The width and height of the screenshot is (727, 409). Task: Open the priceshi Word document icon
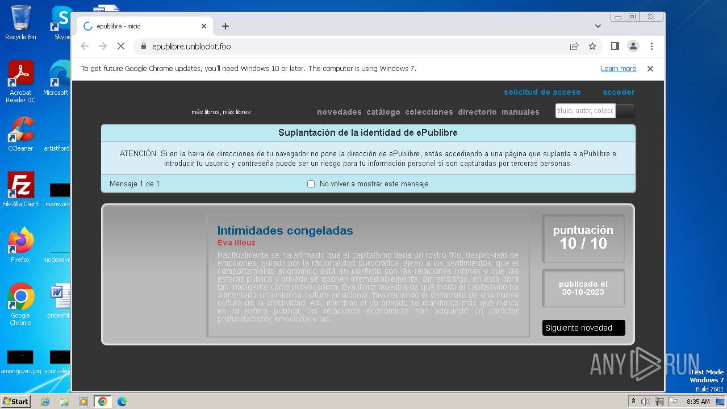point(59,301)
